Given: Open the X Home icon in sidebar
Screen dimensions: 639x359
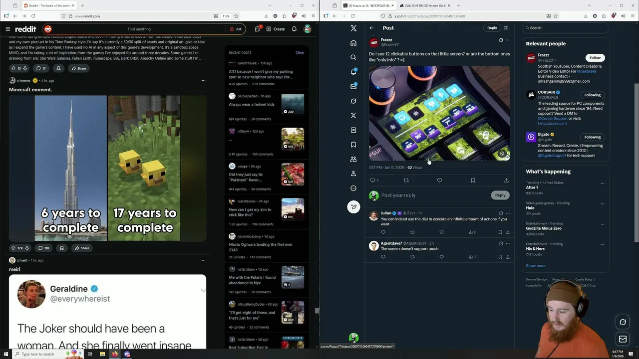Looking at the screenshot, I should pos(353,43).
